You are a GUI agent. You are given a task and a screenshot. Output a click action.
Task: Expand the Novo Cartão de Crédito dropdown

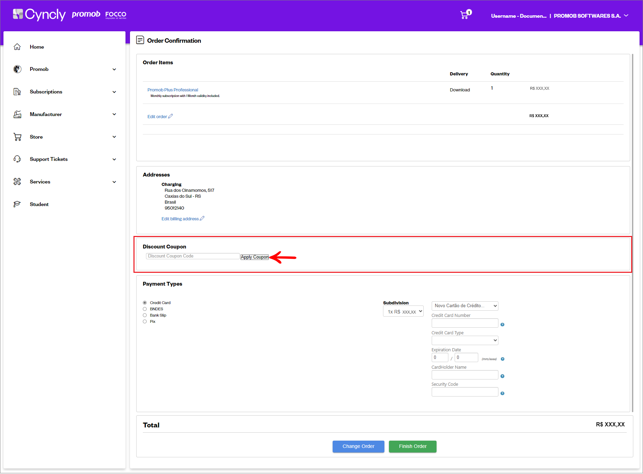465,306
